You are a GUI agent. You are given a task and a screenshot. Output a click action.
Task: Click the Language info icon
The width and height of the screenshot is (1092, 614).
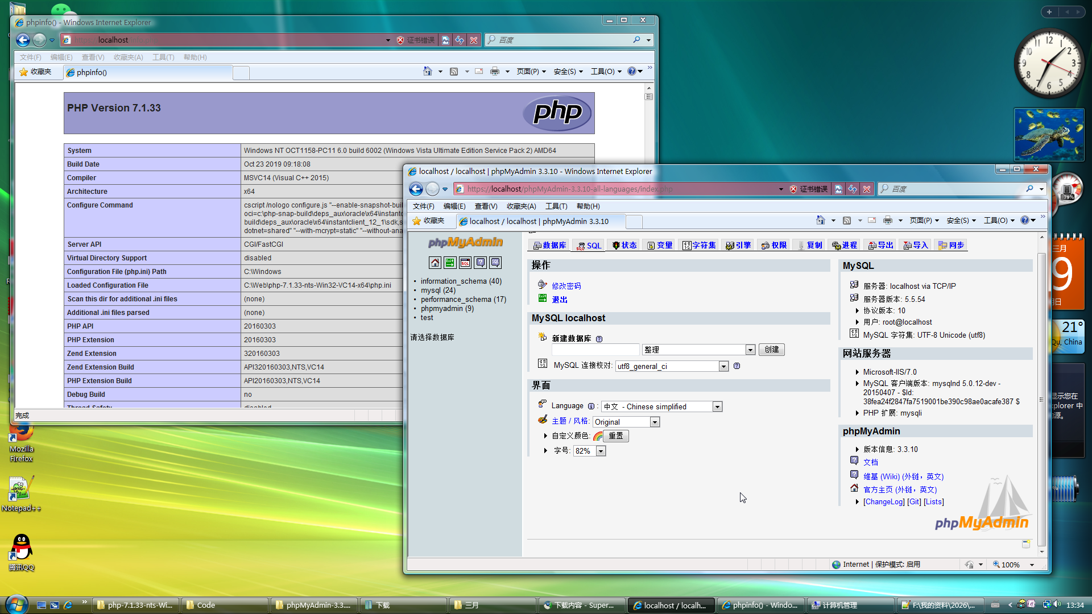coord(591,406)
